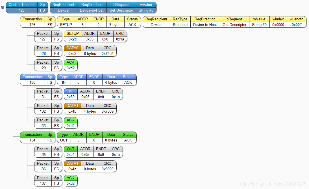Screen dimensions: 309x189
Task: Click ENDP 0x0 in Packet 131 row
Action: click(101, 94)
